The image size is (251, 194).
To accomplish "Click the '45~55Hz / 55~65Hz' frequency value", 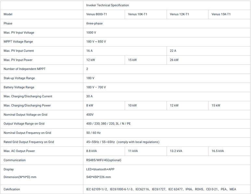I will 101,142.
